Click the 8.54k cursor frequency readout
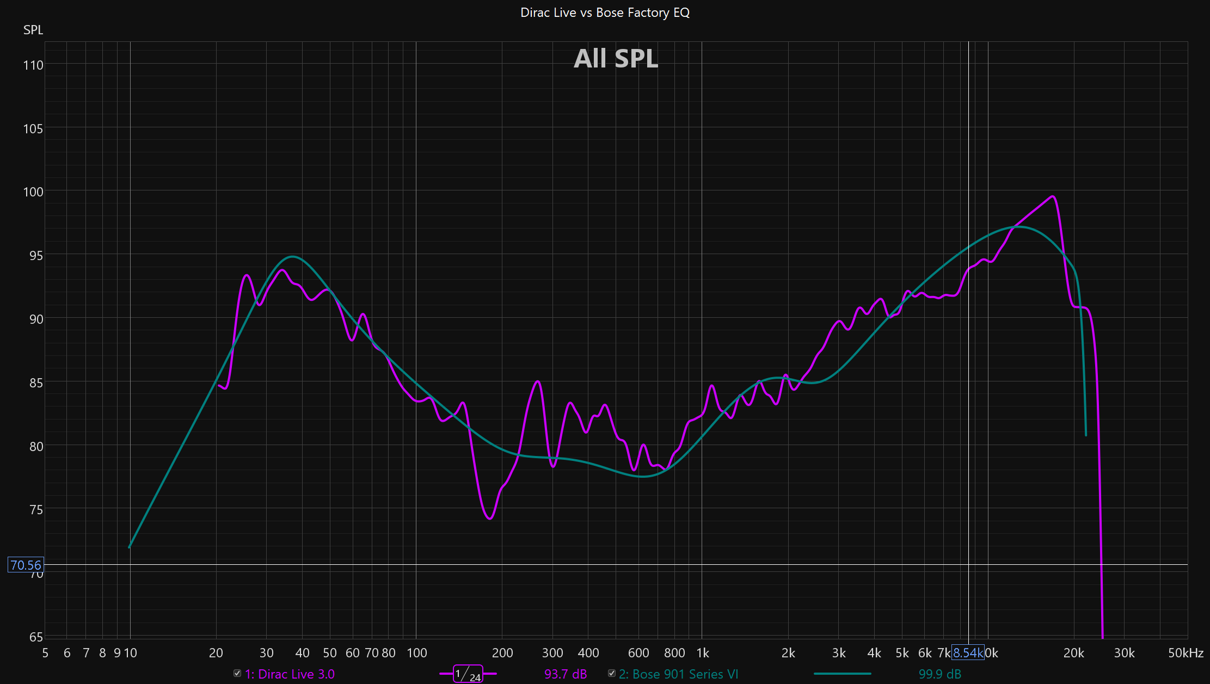This screenshot has width=1210, height=684. coord(968,652)
